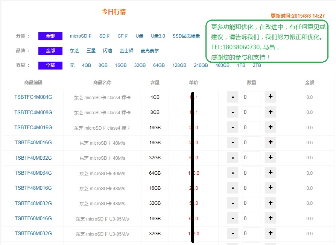This screenshot has height=245, width=336.
Task: Choose the 32GB capacity filter
Action: coord(140,65)
